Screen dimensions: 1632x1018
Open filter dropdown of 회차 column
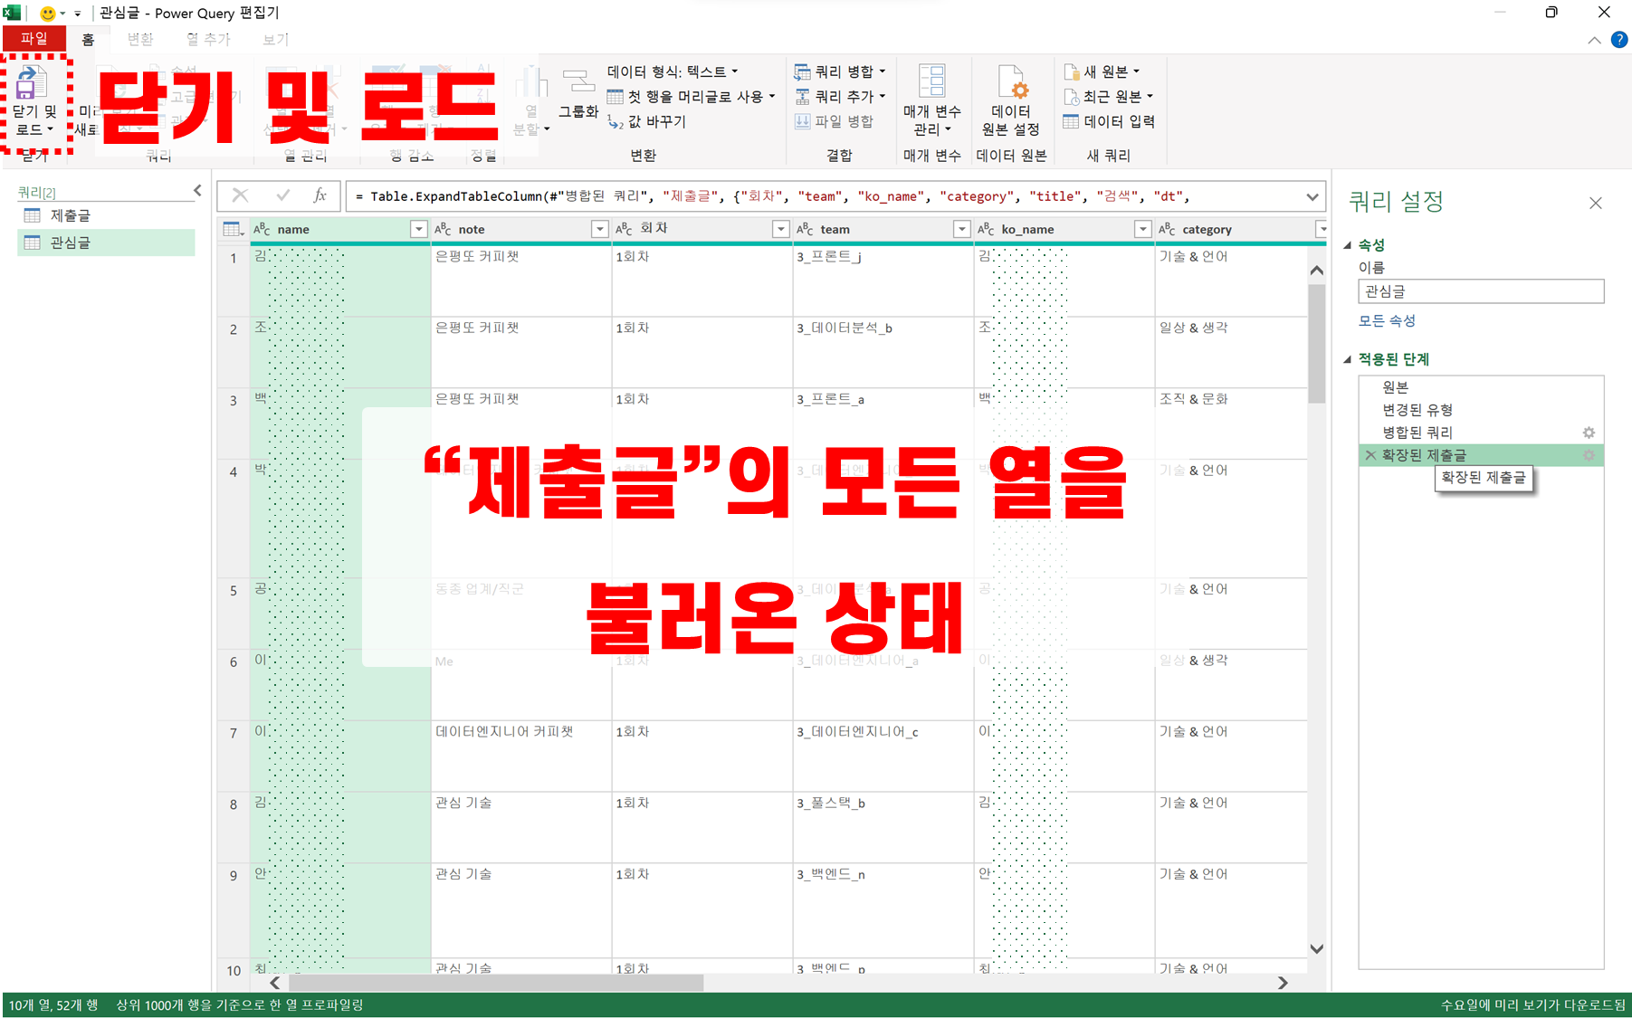780,229
